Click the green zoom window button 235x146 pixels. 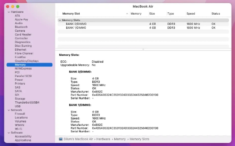(18, 6)
